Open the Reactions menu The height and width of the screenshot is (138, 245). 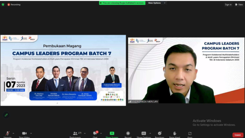(x=160, y=134)
